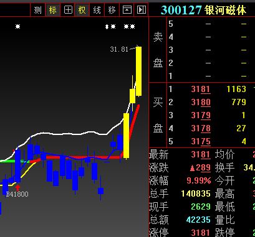The width and height of the screenshot is (255, 237).
Task: Click the 测 toolbar button
Action: (x=37, y=10)
